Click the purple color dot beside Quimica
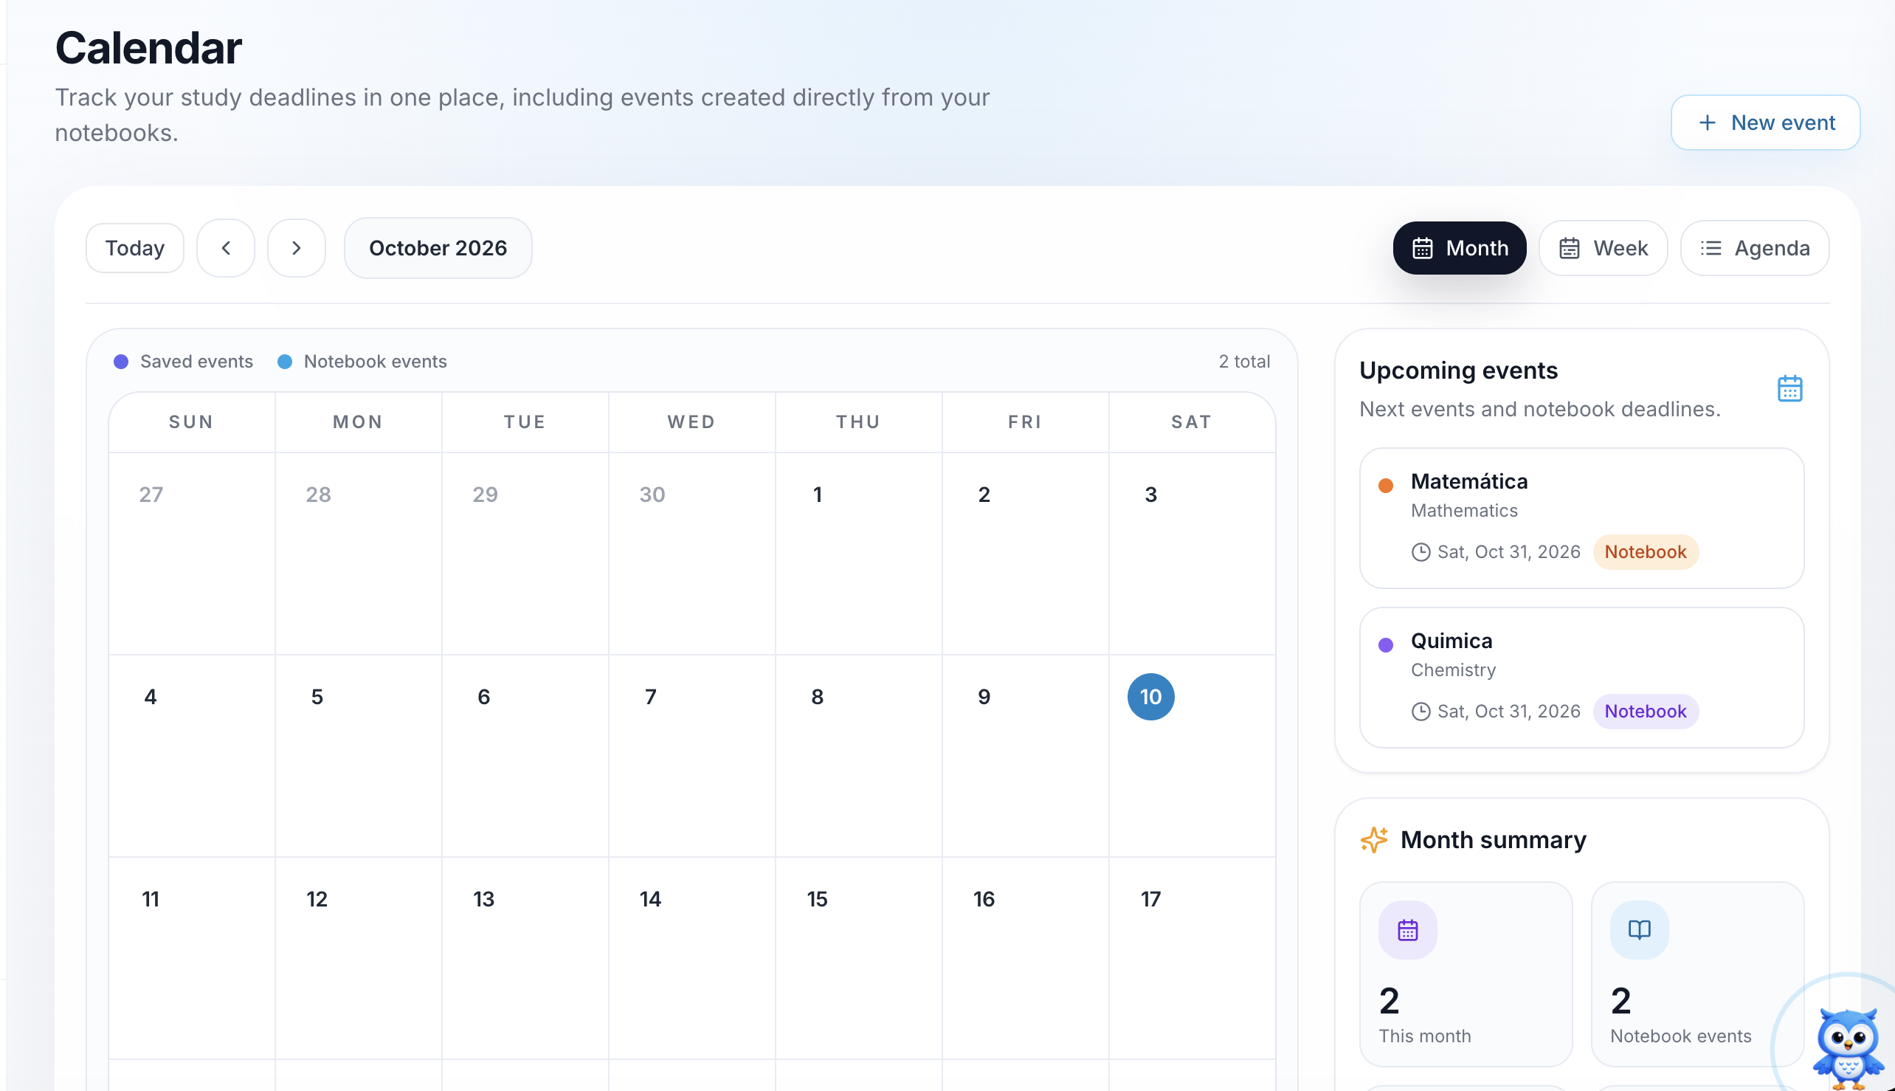 [x=1386, y=645]
